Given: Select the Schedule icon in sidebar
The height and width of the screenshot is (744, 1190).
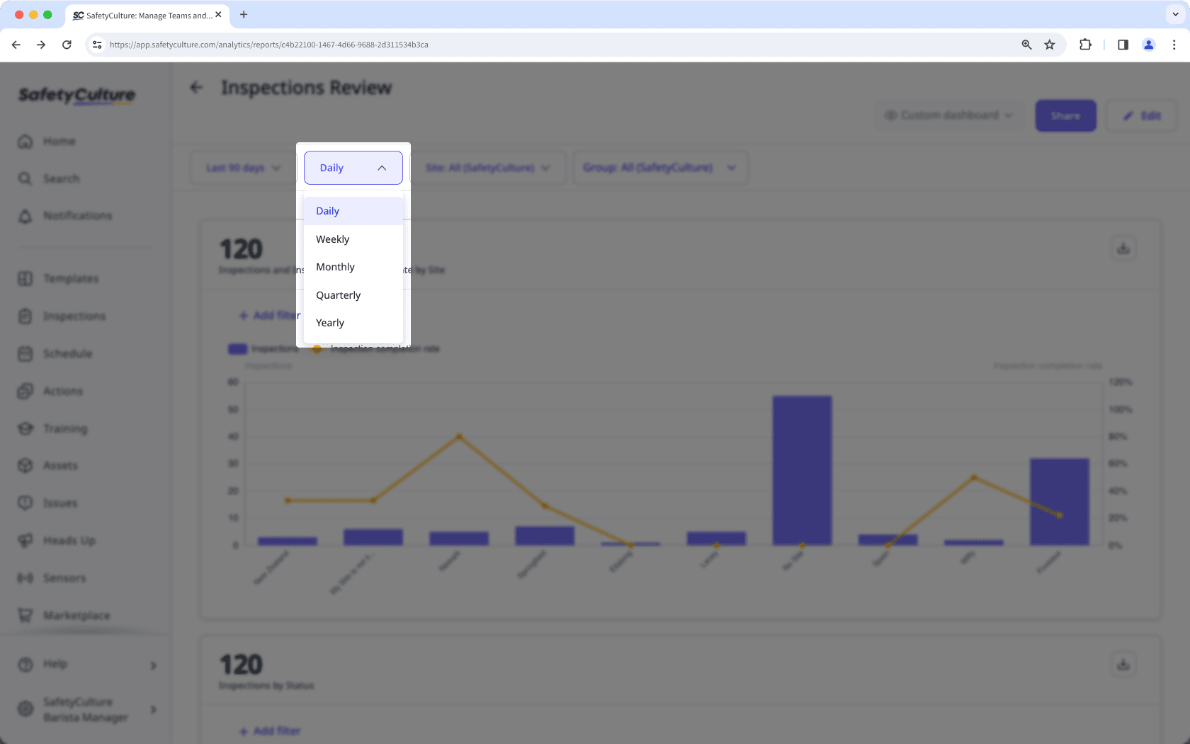Looking at the screenshot, I should click(25, 353).
